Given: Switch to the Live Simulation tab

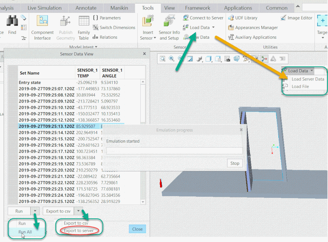Looking at the screenshot, I should [x=45, y=8].
